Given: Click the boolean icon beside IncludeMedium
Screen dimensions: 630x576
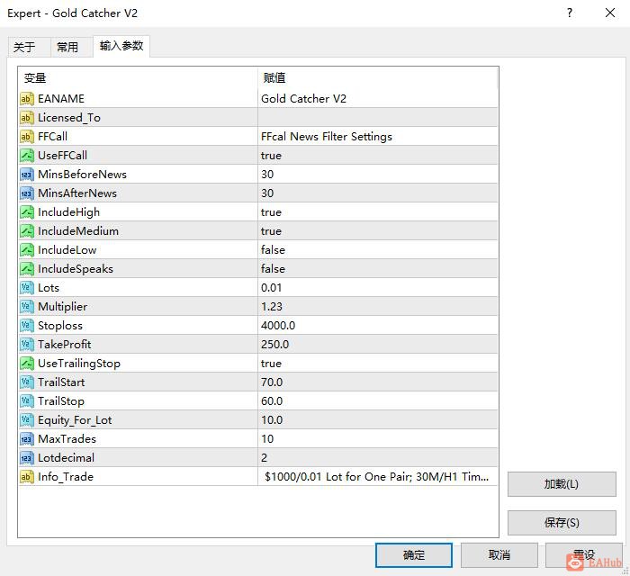Looking at the screenshot, I should click(x=26, y=231).
